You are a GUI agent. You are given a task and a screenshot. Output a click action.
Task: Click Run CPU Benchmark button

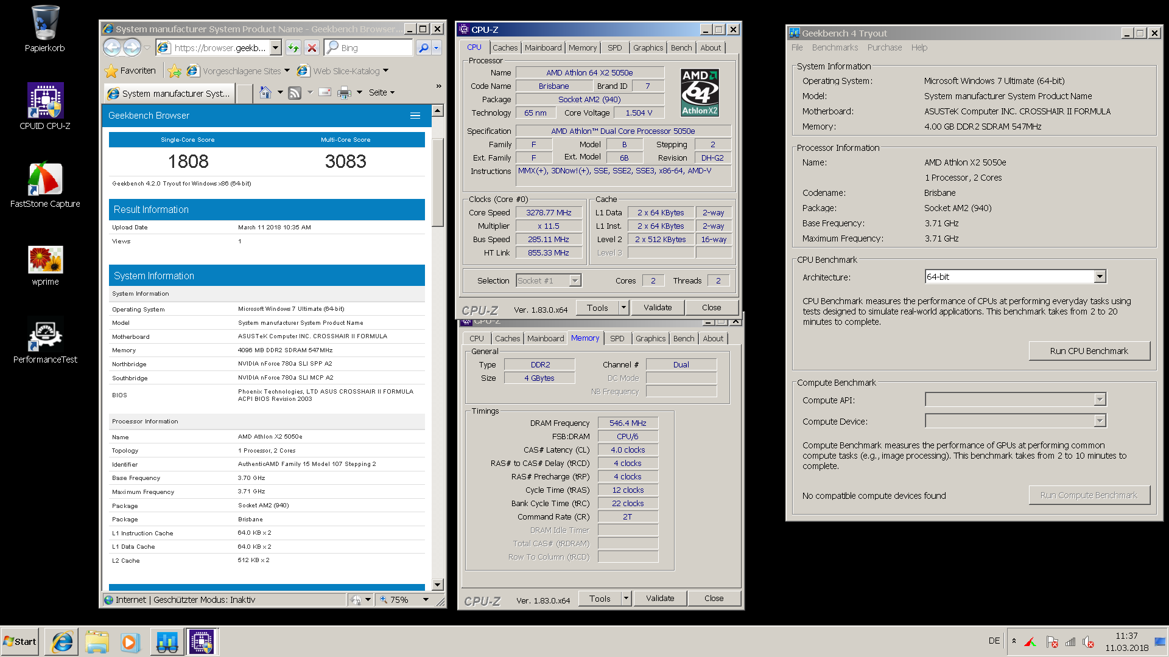[x=1089, y=351]
